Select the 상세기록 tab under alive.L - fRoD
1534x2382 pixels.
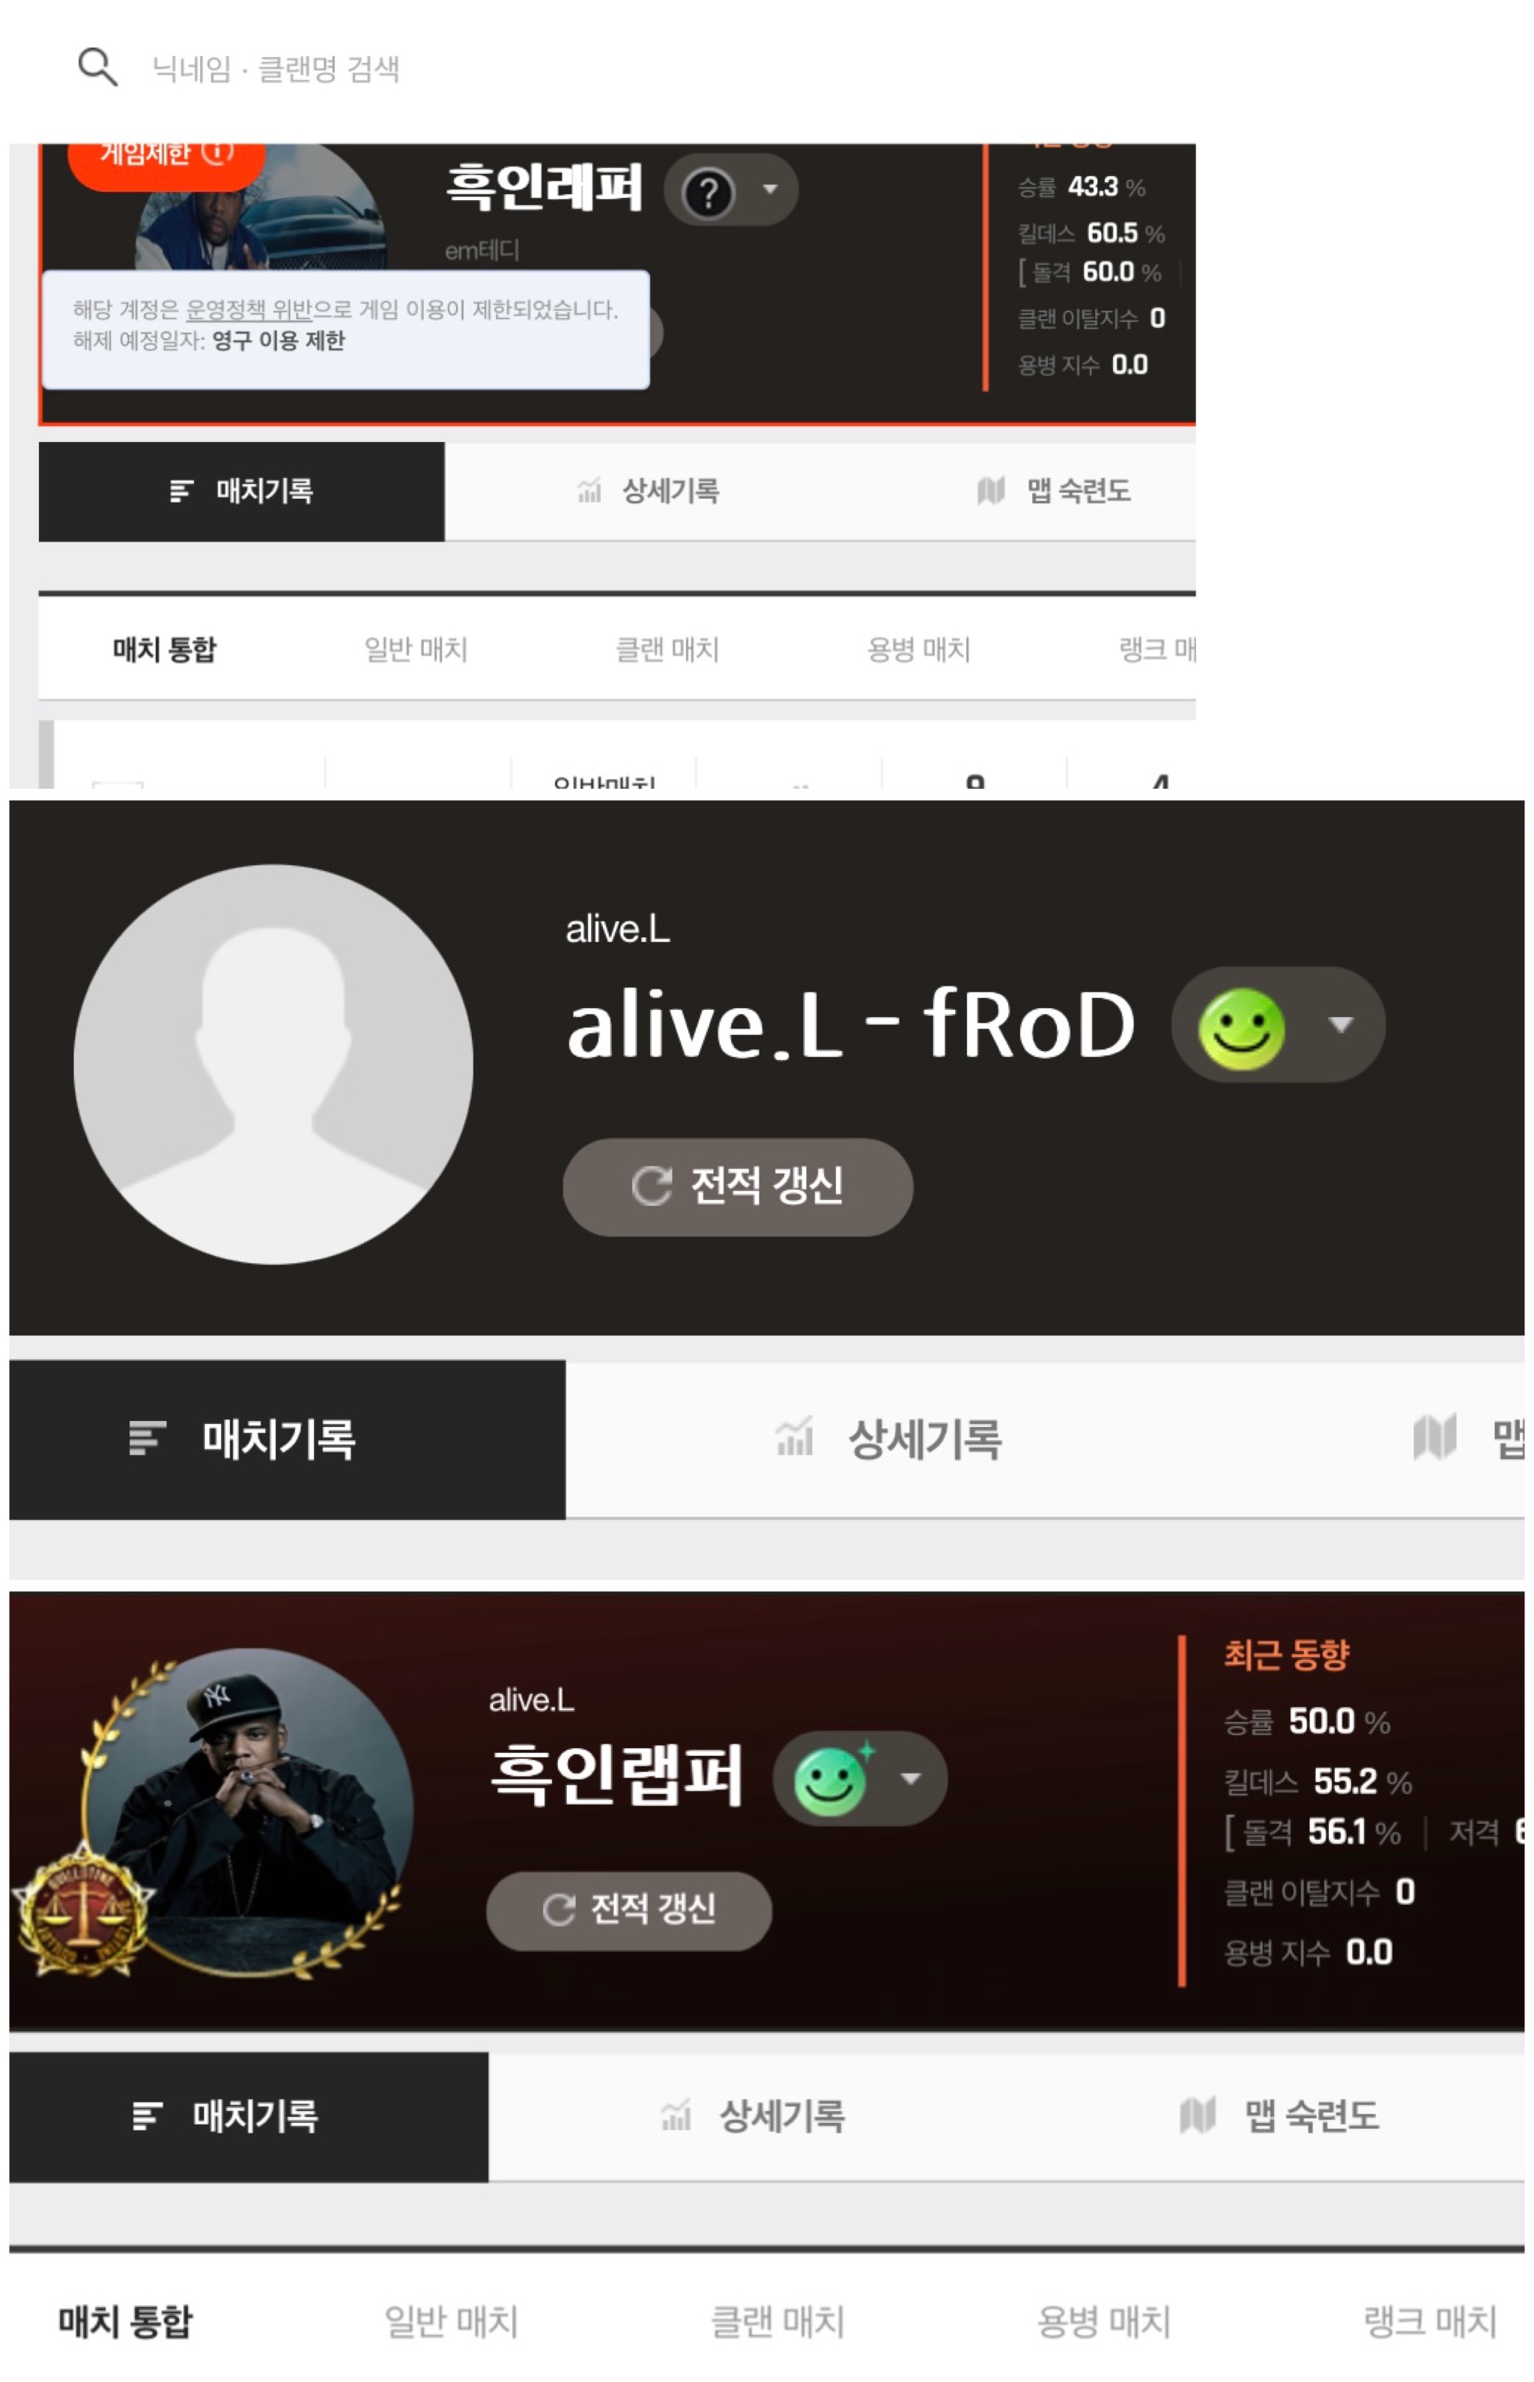(890, 1440)
